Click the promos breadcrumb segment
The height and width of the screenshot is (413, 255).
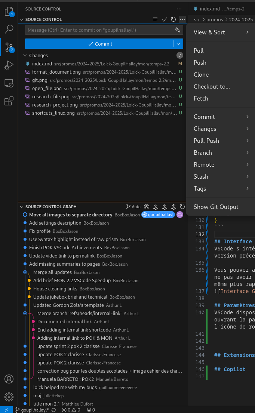215,19
